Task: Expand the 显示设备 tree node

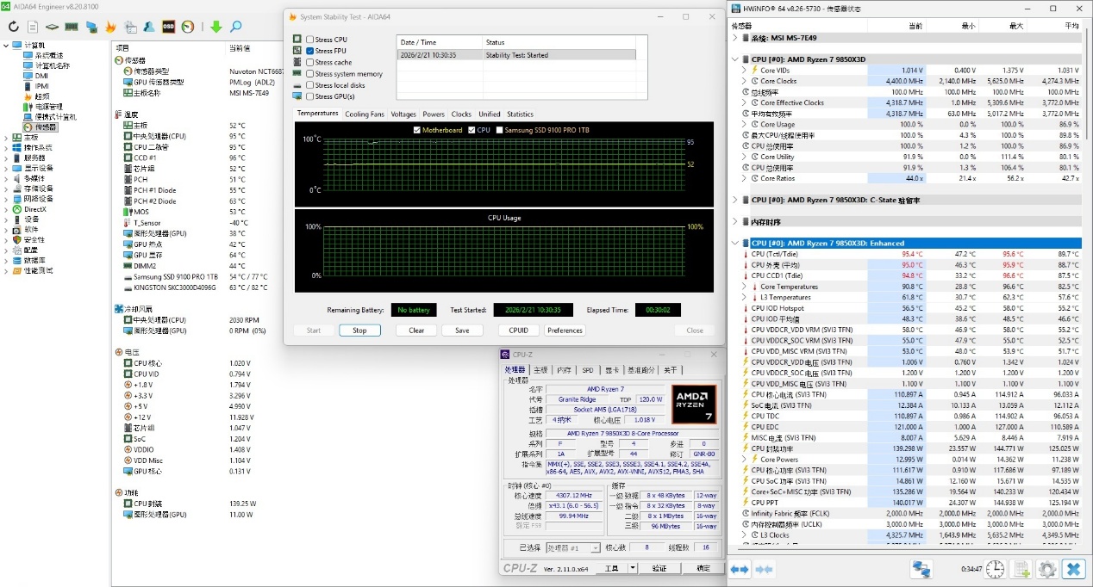Action: 6,168
